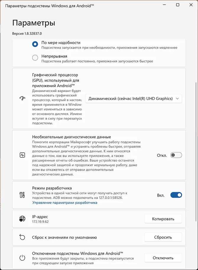Image resolution: width=198 pixels, height=270 pixels.
Task: Click the IP address network icon
Action: [x=22, y=219]
